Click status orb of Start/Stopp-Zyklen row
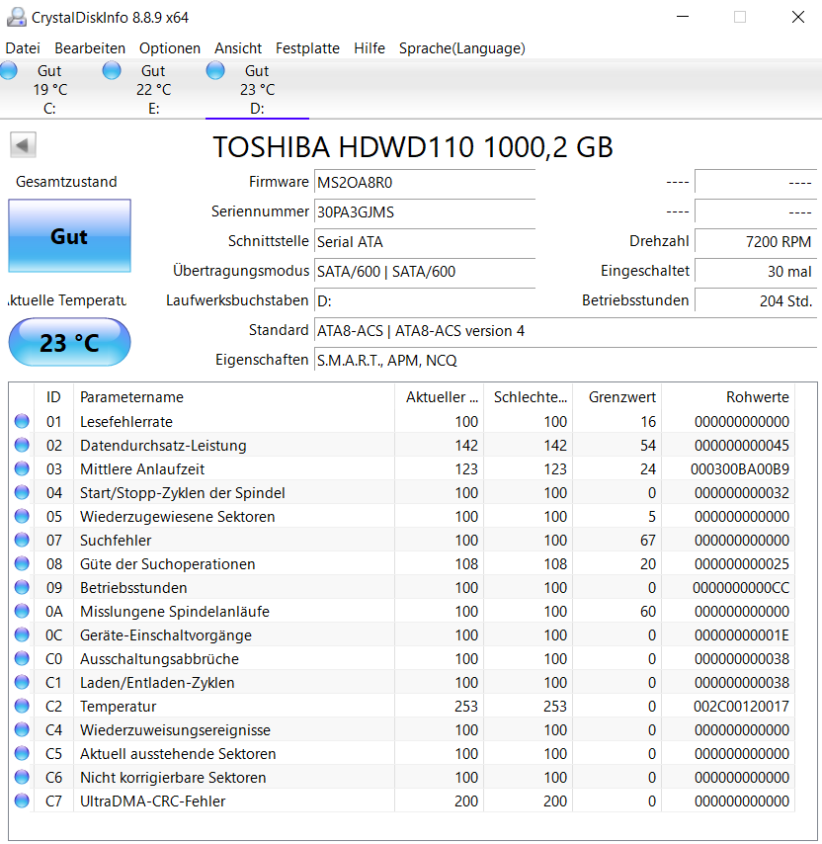This screenshot has height=844, width=822. coord(22,492)
